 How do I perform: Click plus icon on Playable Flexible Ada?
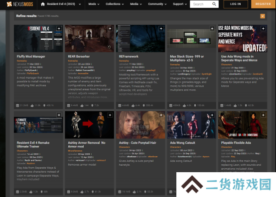263,115
